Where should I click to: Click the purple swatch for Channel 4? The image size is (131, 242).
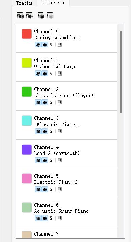[x=26, y=149]
